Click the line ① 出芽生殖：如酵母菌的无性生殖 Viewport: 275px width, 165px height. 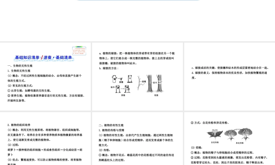point(29,91)
